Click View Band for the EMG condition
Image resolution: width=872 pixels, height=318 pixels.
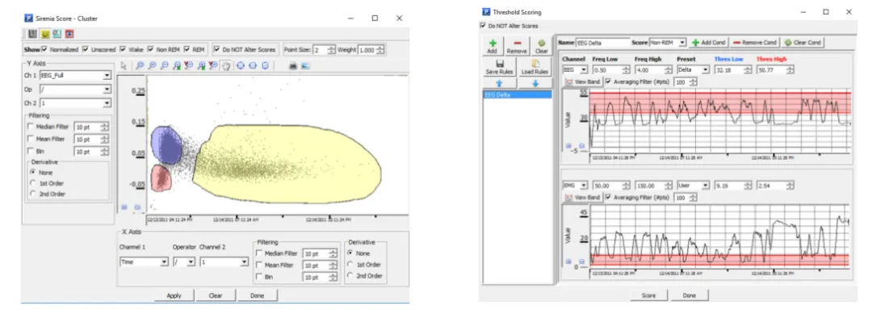tap(583, 198)
